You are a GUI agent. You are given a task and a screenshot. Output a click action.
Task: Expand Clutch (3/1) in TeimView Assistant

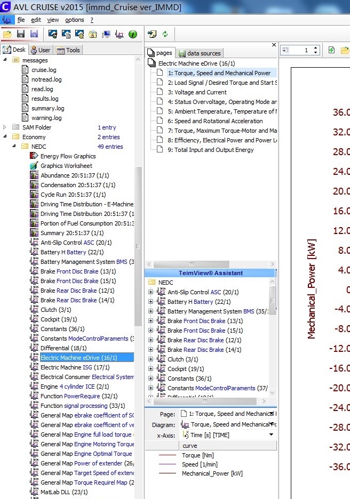[150, 359]
